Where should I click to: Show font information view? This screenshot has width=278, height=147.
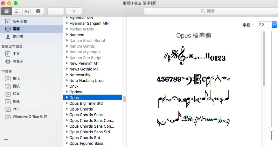38,11
